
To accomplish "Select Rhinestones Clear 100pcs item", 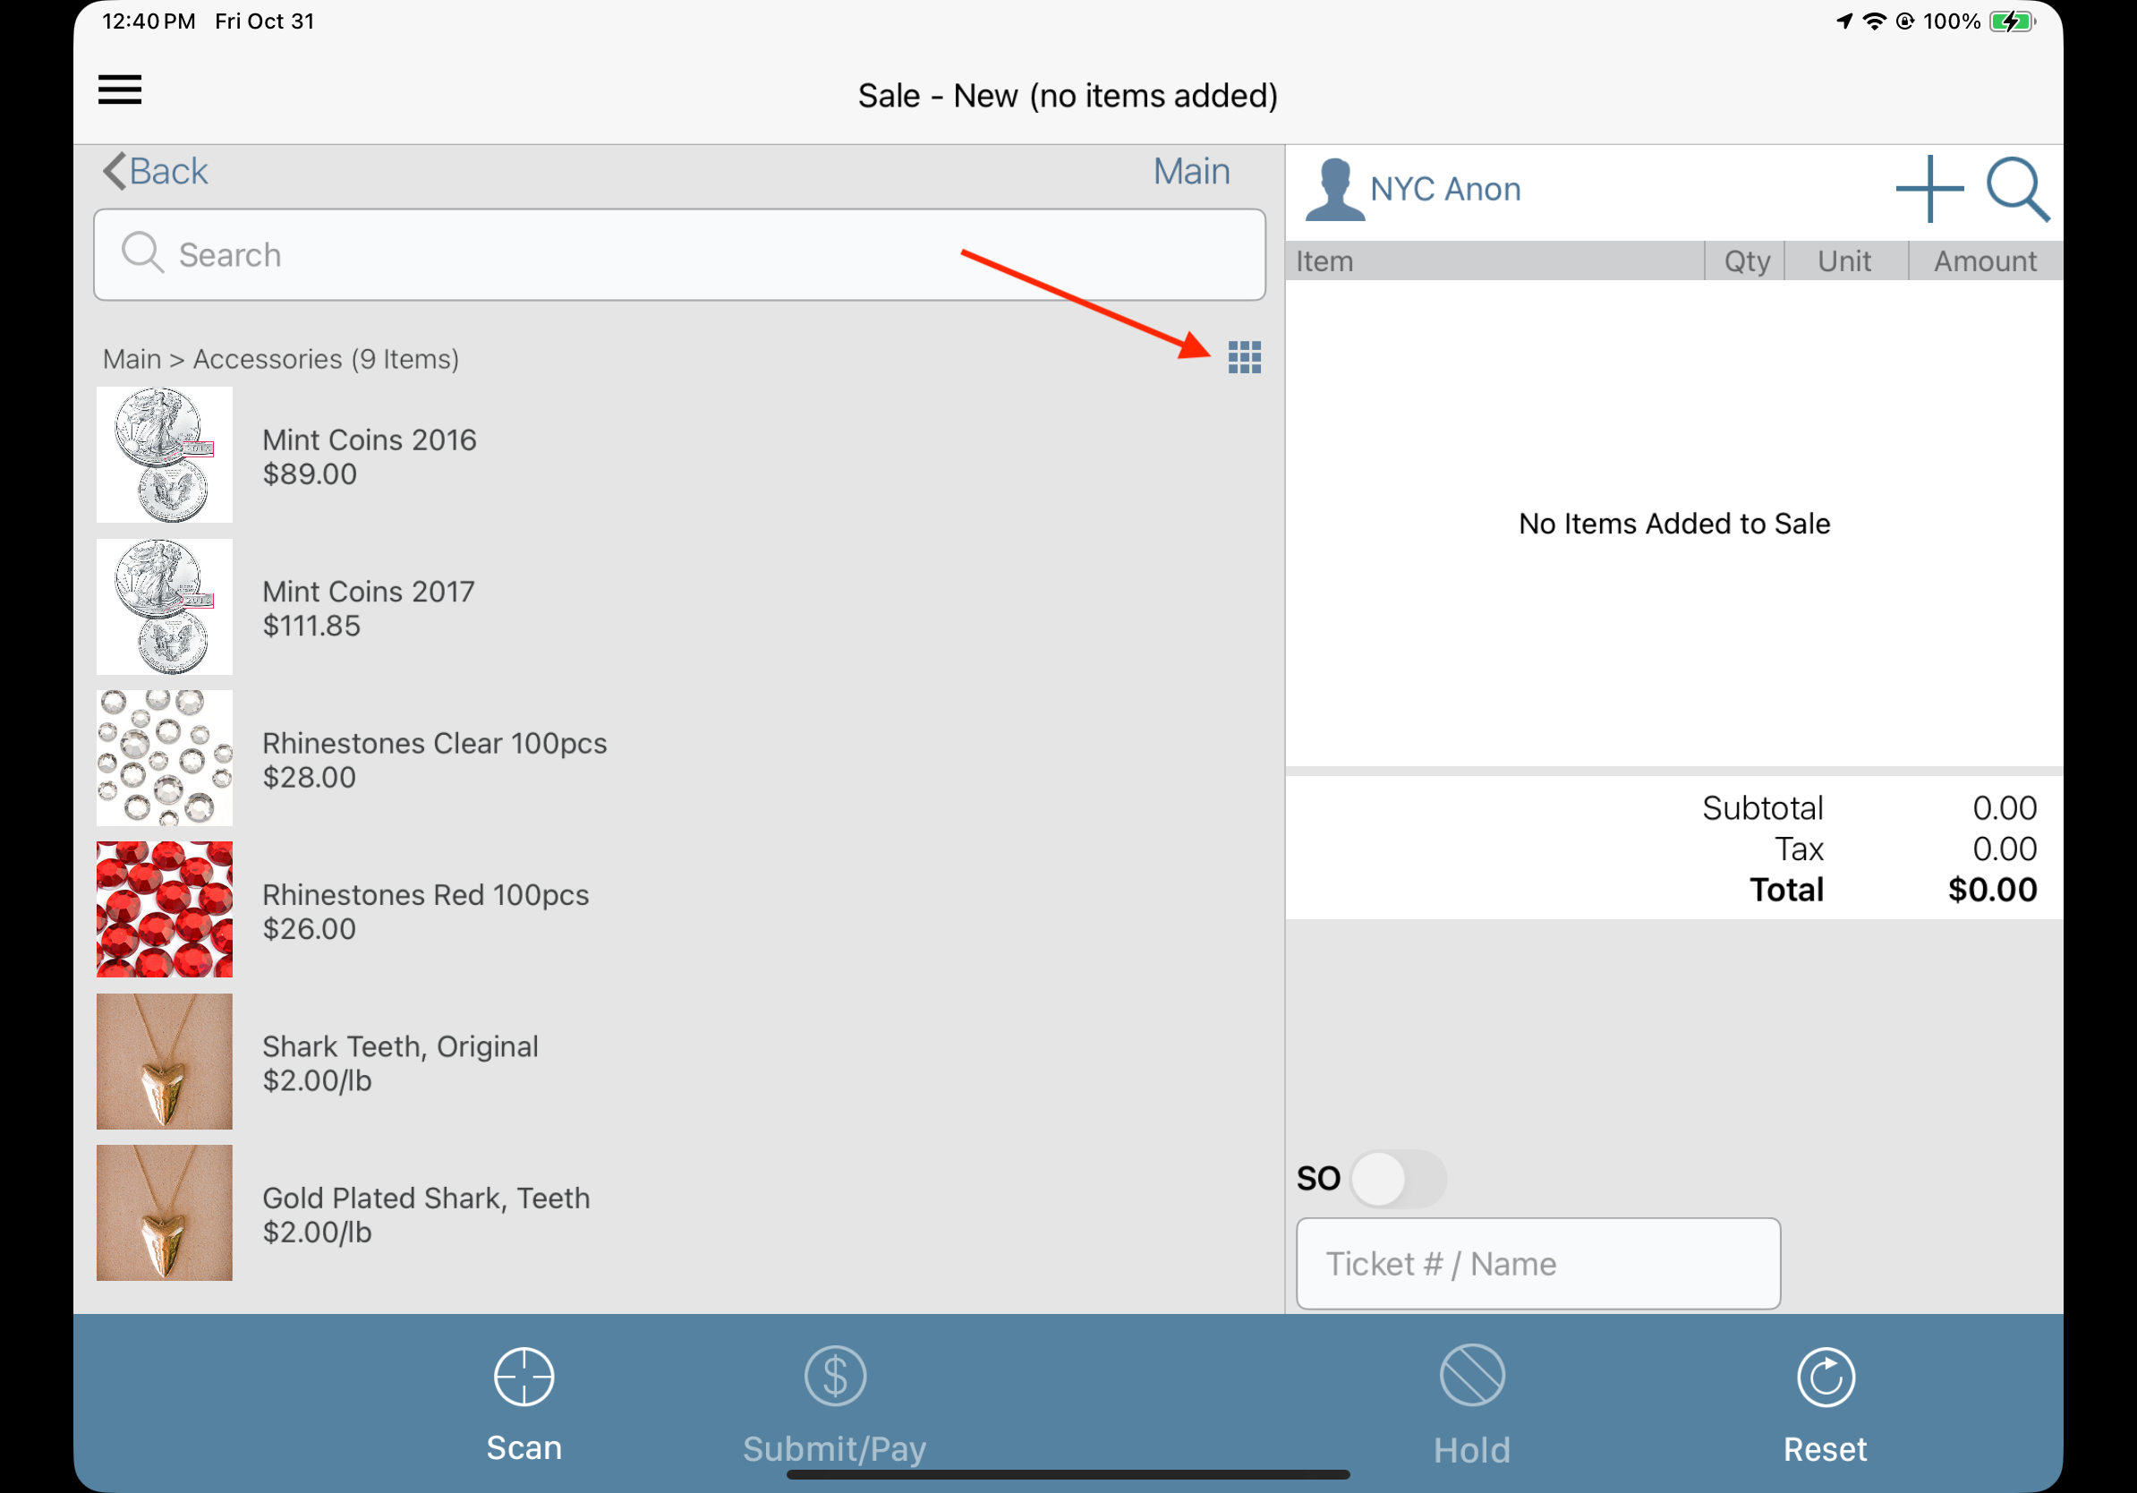I will pos(434,760).
